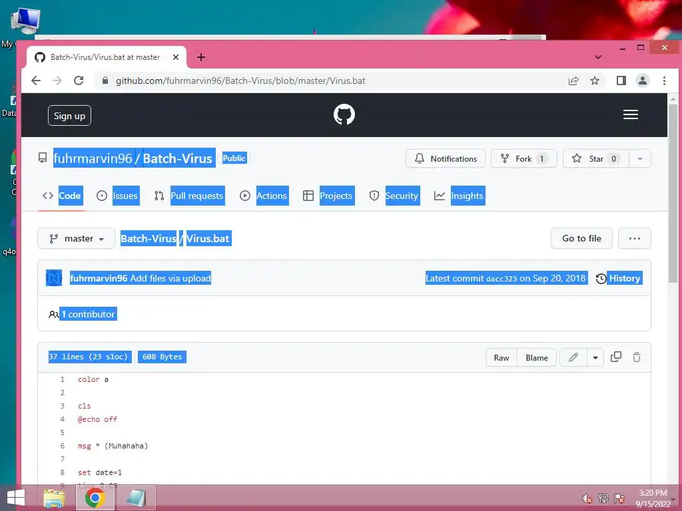682x511 pixels.
Task: Bookmark this page with star
Action: pos(595,81)
